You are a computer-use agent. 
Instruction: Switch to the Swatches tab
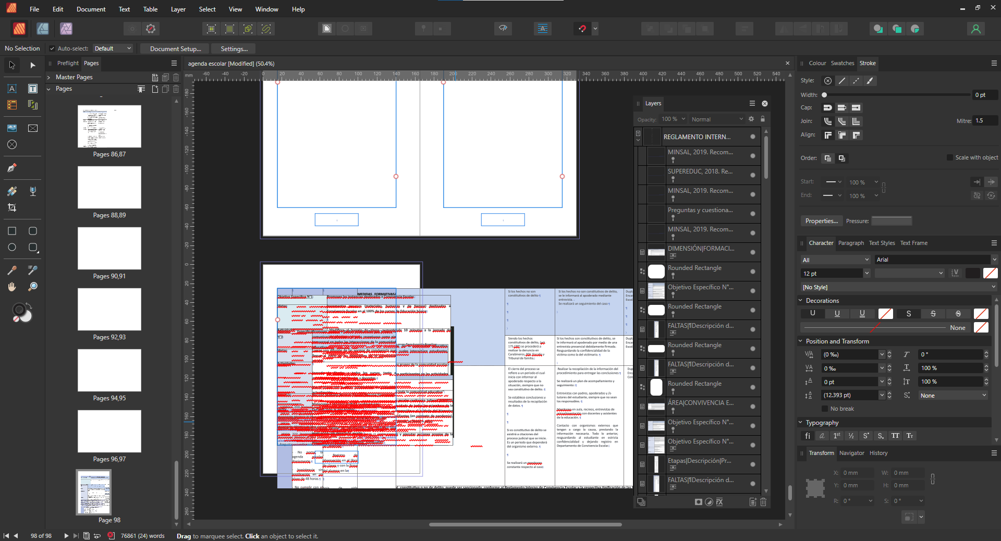tap(842, 63)
